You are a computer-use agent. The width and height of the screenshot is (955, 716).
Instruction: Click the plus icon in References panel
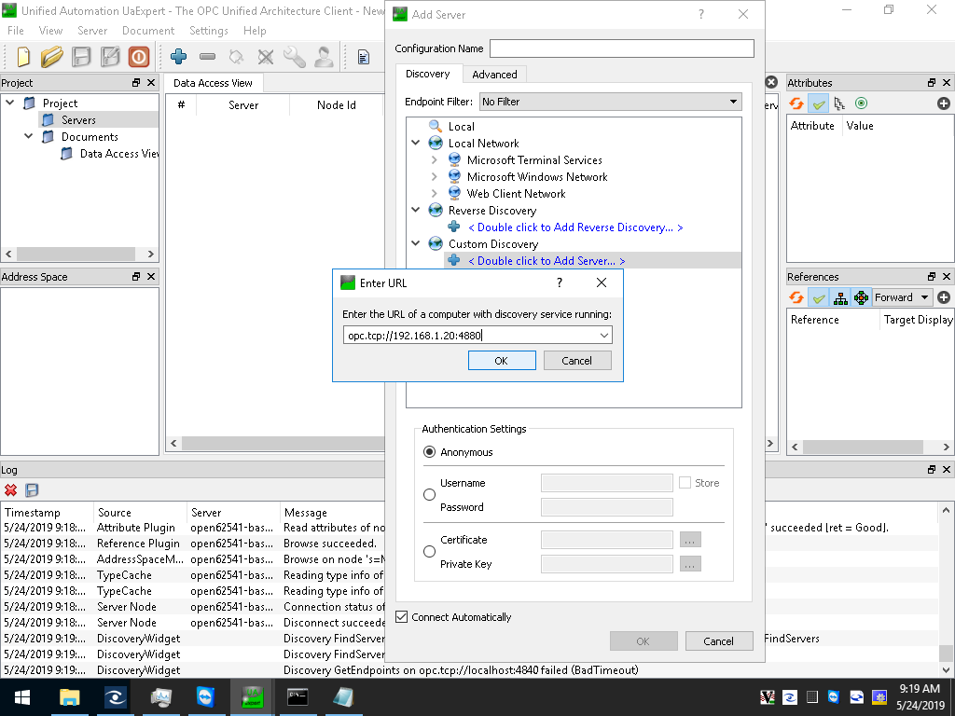pos(944,297)
